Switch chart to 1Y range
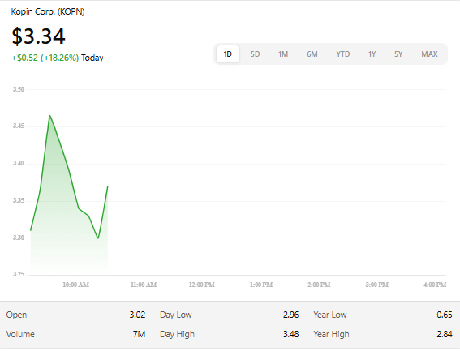 click(x=372, y=54)
